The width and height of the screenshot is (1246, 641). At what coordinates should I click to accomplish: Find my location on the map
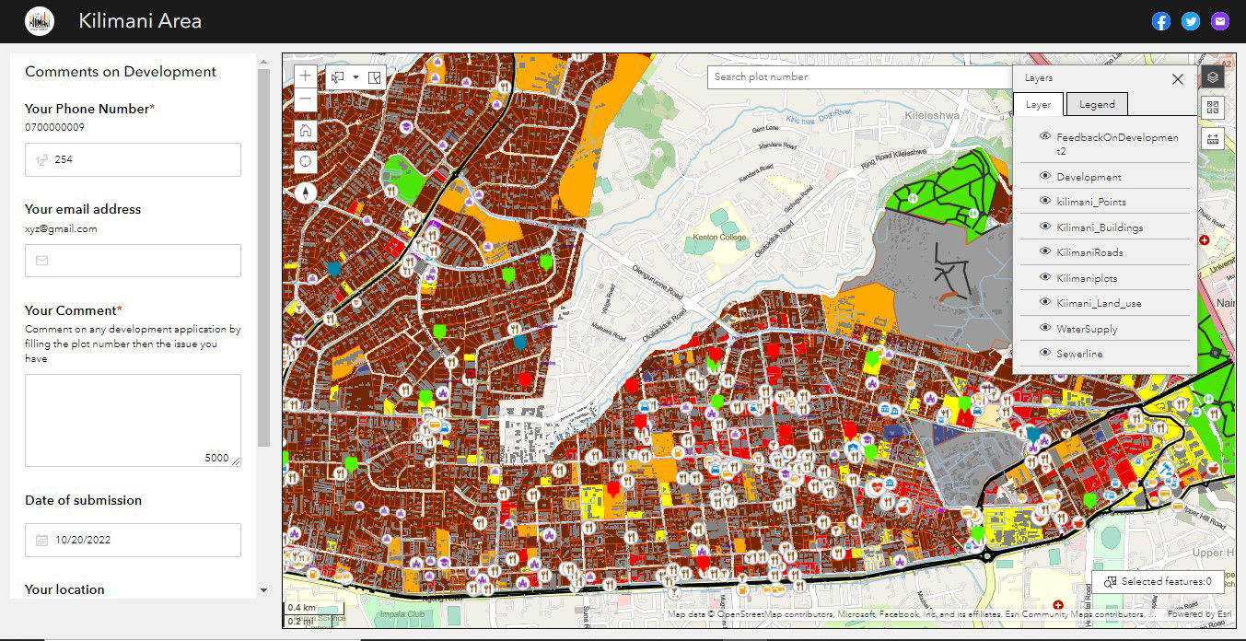(x=306, y=161)
